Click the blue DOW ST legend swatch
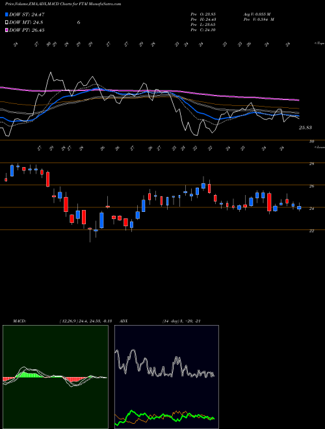Viewport: 325px width, 429px height. tap(6, 14)
